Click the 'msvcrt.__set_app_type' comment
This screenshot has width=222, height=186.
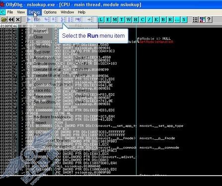pos(161,126)
